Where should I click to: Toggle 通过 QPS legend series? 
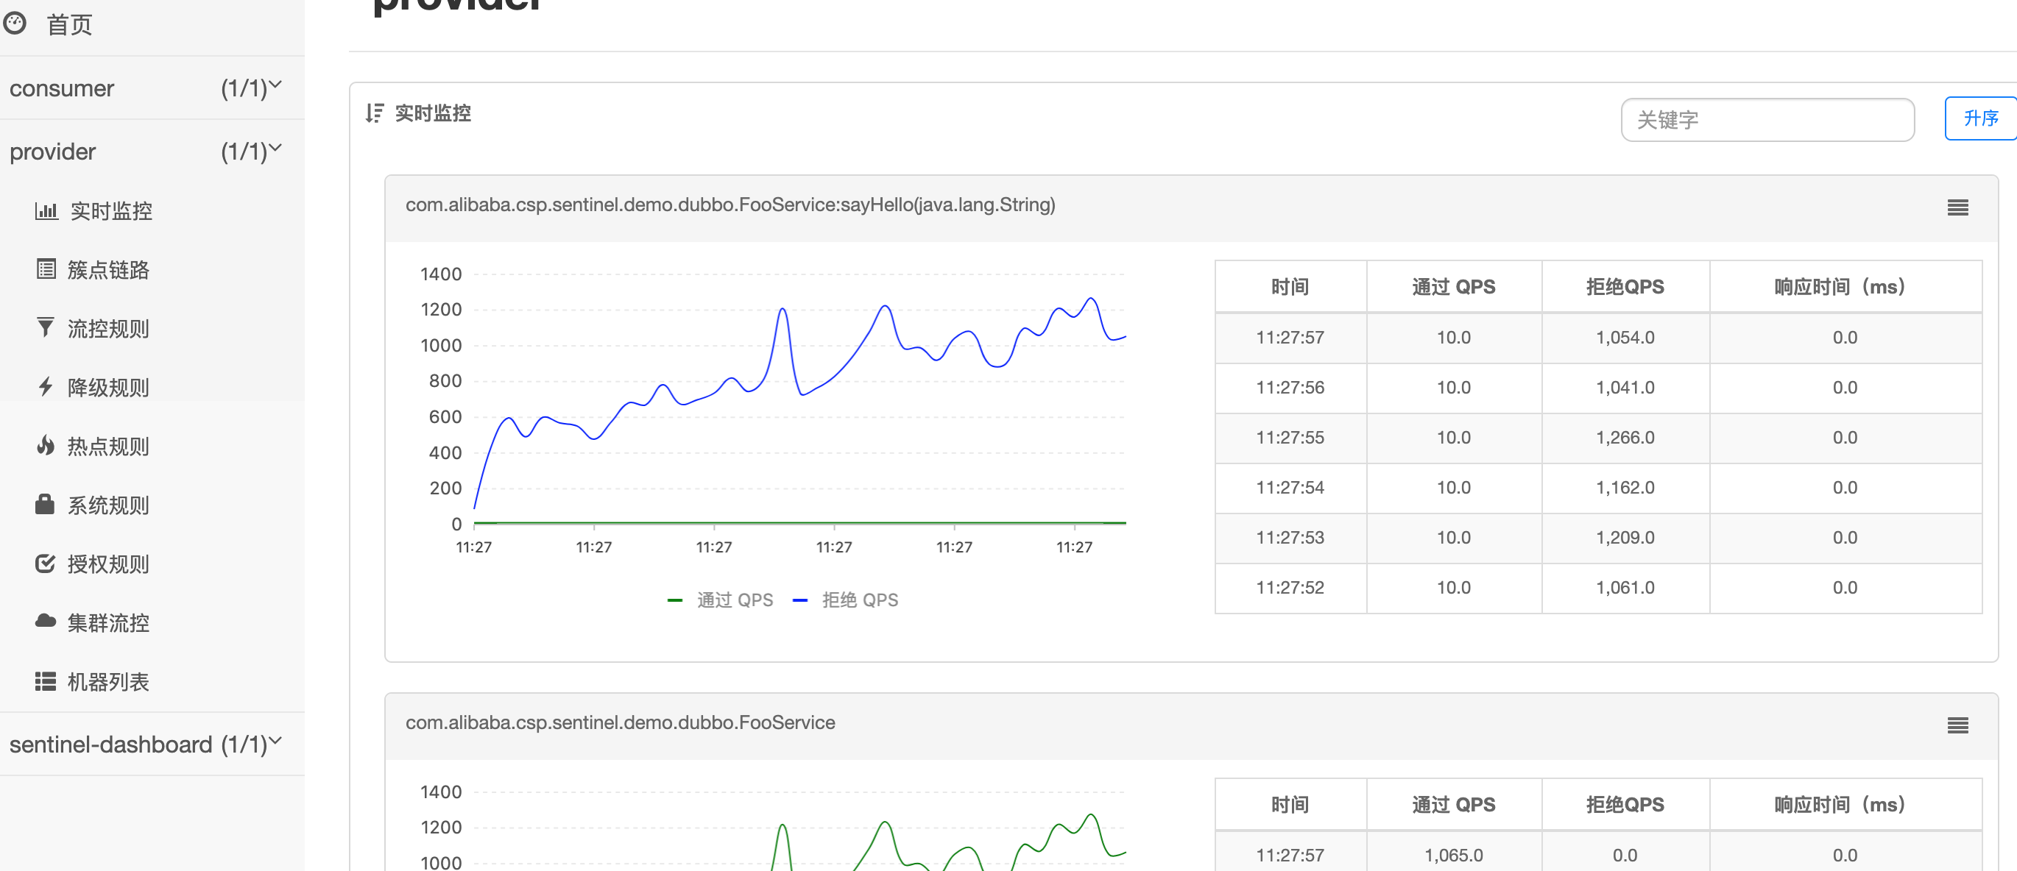(x=720, y=600)
